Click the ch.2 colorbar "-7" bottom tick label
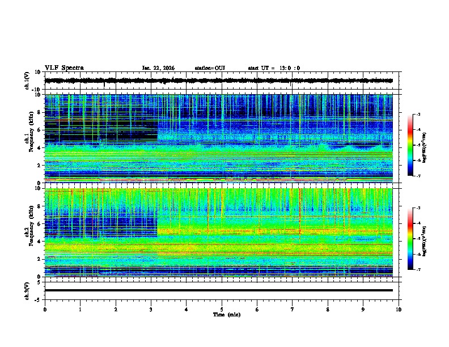The width and height of the screenshot is (449, 347). coord(418,269)
